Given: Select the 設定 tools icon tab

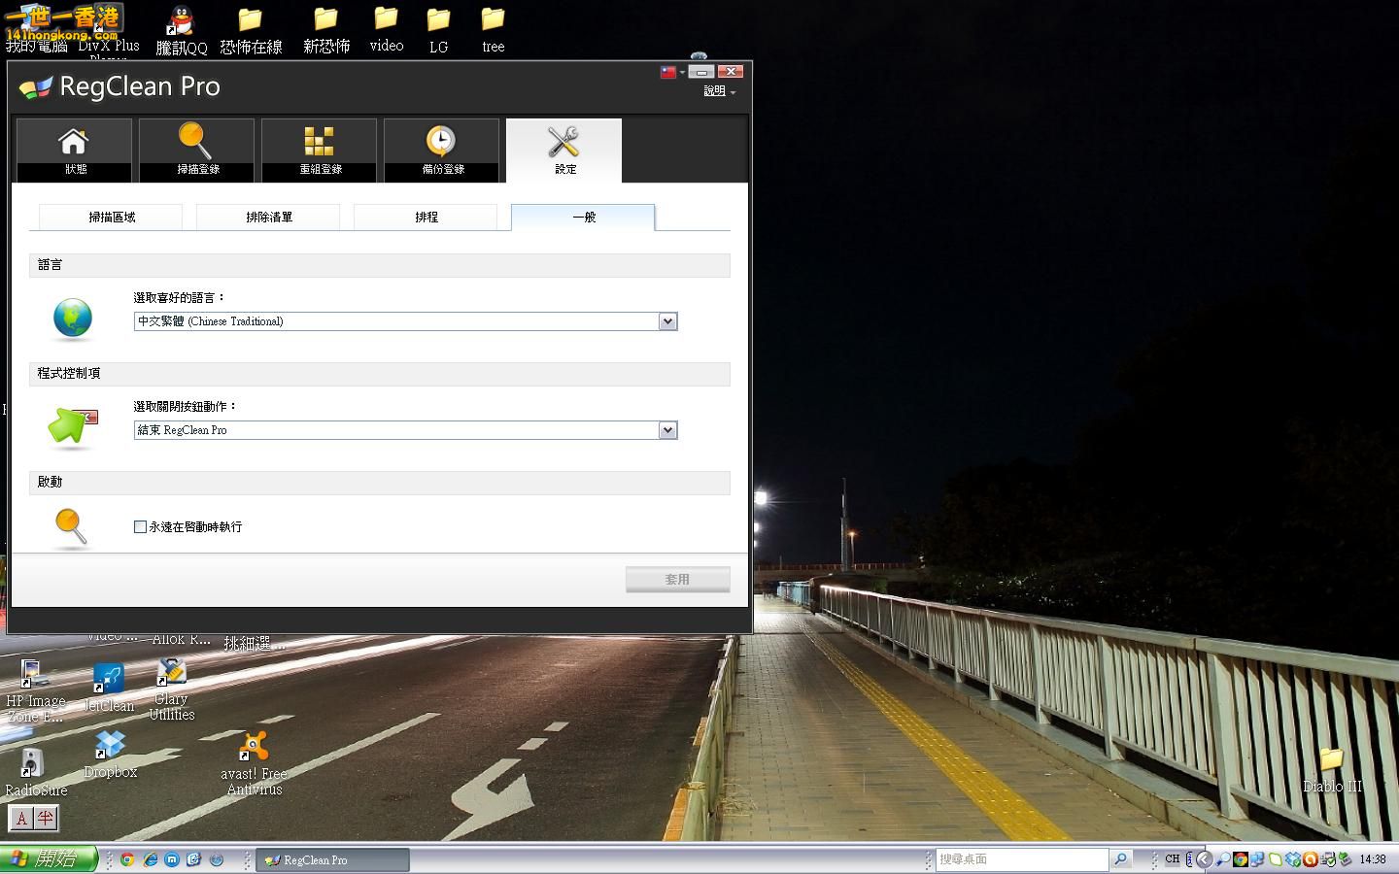Looking at the screenshot, I should pos(563,150).
